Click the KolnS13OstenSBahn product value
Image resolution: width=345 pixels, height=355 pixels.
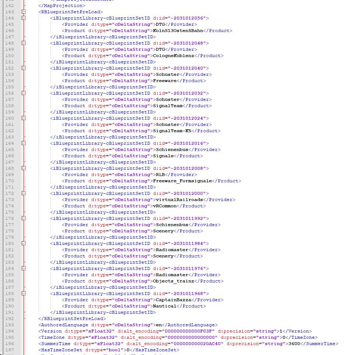pyautogui.click(x=178, y=31)
